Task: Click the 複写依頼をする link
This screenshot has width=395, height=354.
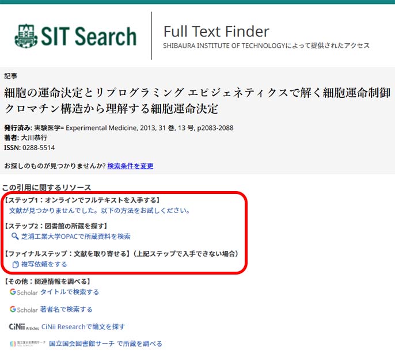Action: tap(44, 264)
